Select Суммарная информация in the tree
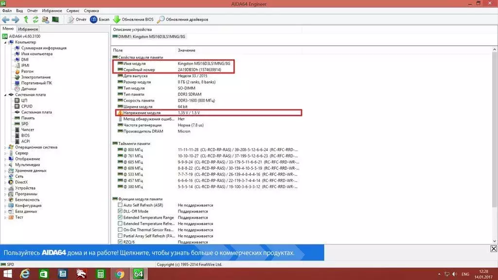This screenshot has width=498, height=280. coord(44,48)
